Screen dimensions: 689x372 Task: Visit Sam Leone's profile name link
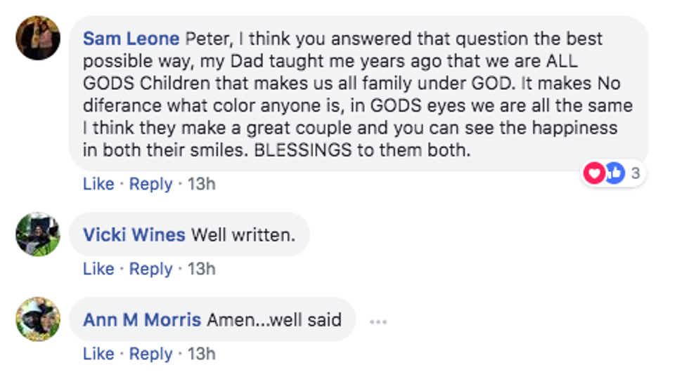pos(131,38)
